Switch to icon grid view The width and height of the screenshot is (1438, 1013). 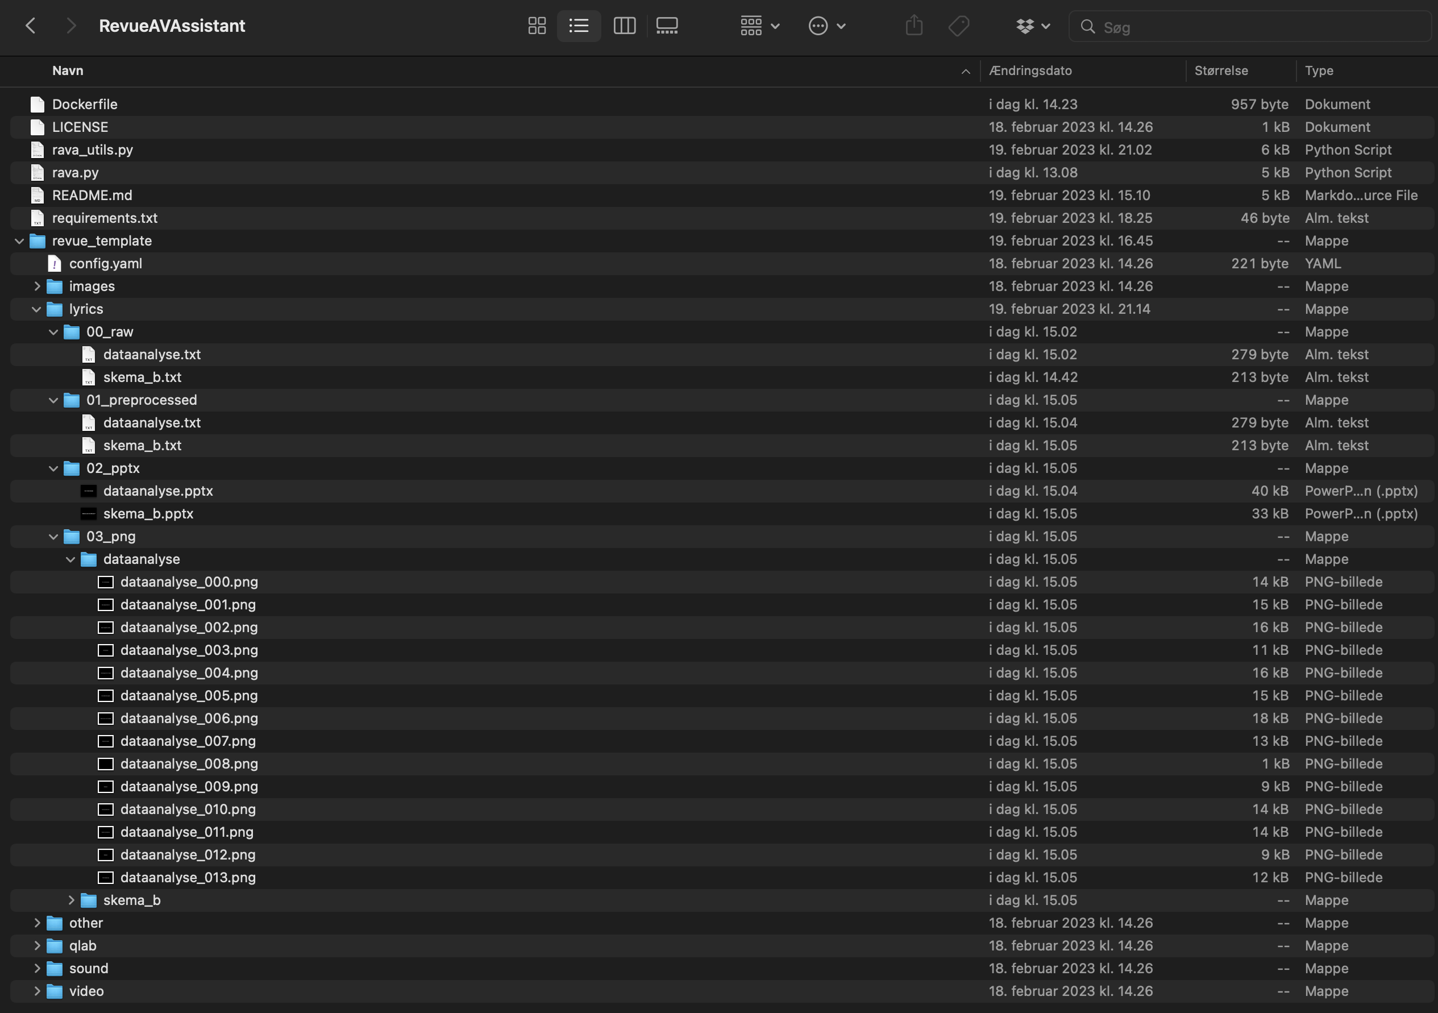tap(537, 26)
